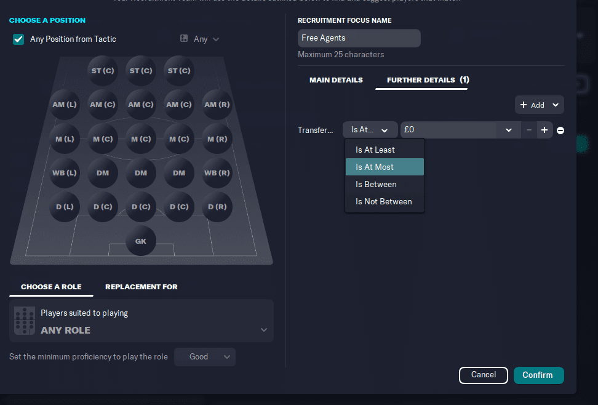Image resolution: width=598 pixels, height=405 pixels.
Task: Click the Recruitment Focus Name label
Action: pos(345,20)
